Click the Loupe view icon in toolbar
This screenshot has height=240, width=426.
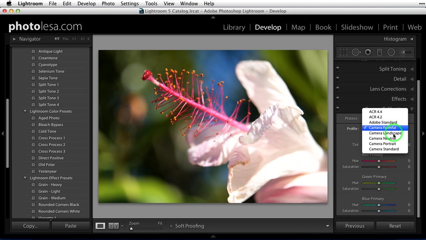[100, 226]
